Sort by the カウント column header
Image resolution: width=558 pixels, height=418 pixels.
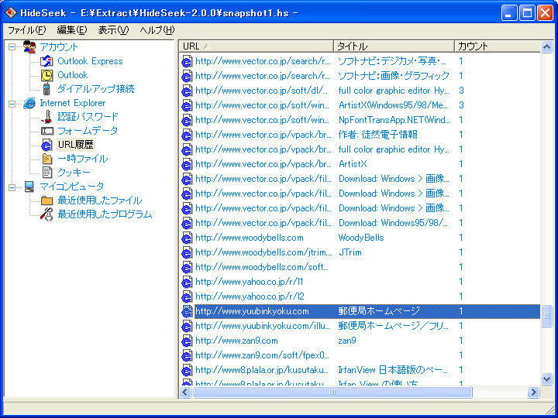[498, 46]
